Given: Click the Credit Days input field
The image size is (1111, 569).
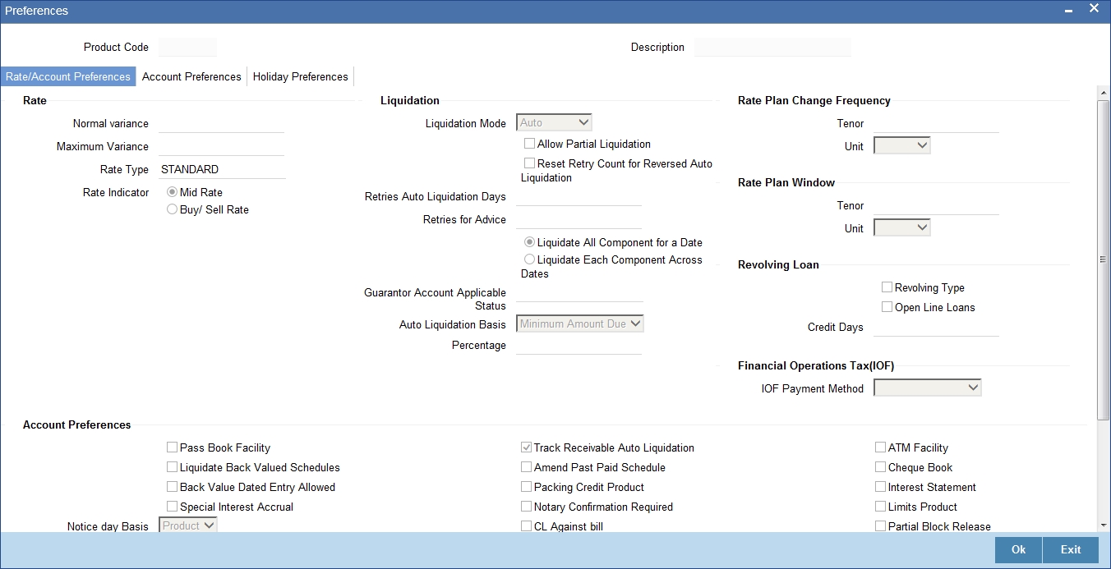Looking at the screenshot, I should pyautogui.click(x=936, y=327).
